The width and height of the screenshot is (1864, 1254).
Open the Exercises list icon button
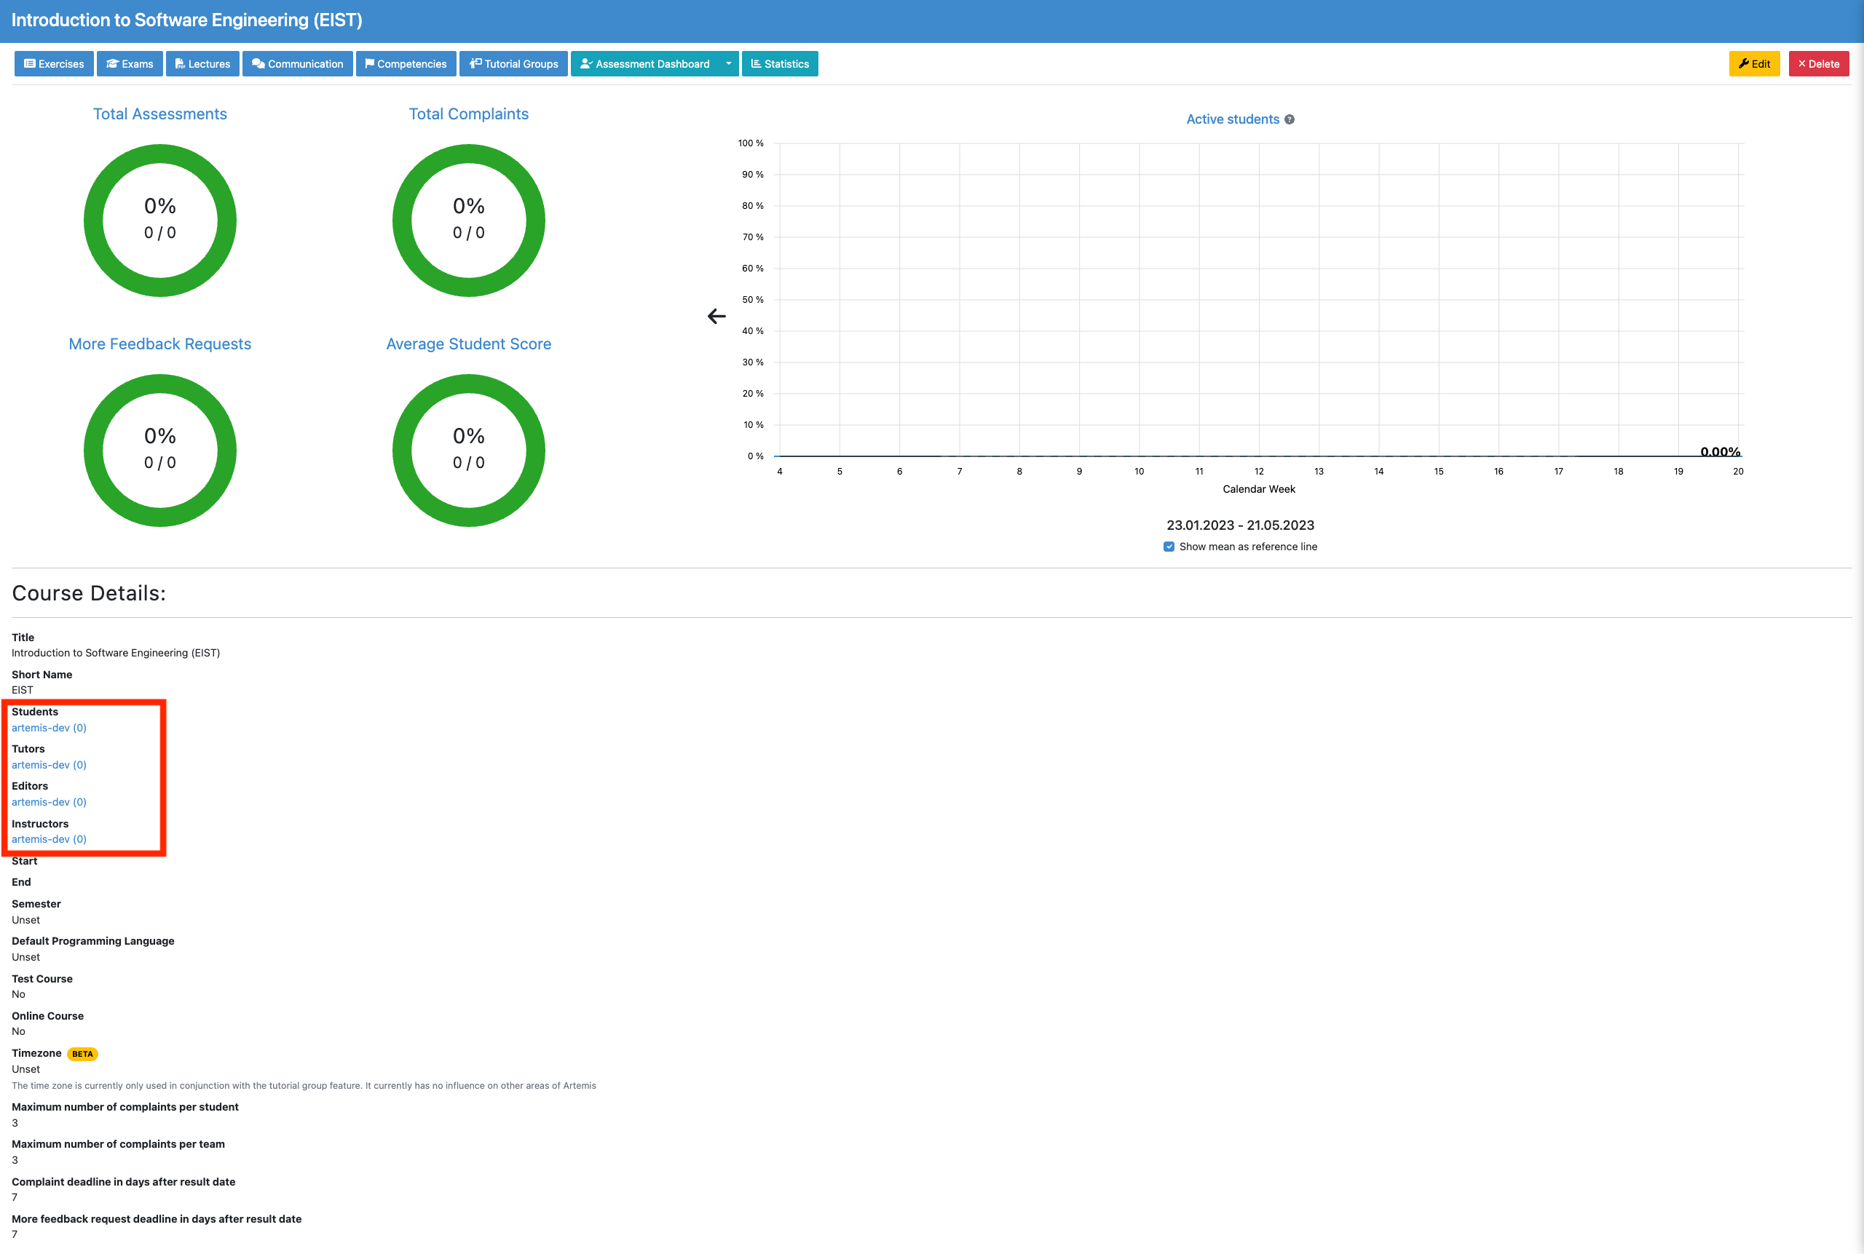(x=30, y=64)
